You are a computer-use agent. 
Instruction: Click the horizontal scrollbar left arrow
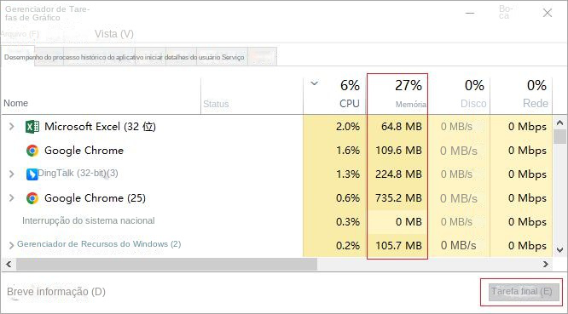click(x=9, y=265)
